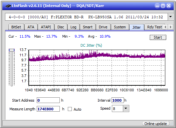176x128 pixels.
Task: Click the Online update button
Action: [156, 124]
